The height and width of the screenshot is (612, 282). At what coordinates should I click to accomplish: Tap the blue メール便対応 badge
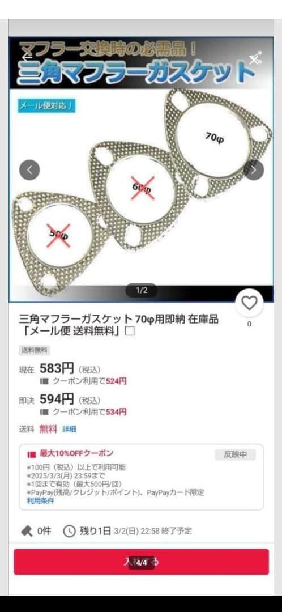coord(46,106)
